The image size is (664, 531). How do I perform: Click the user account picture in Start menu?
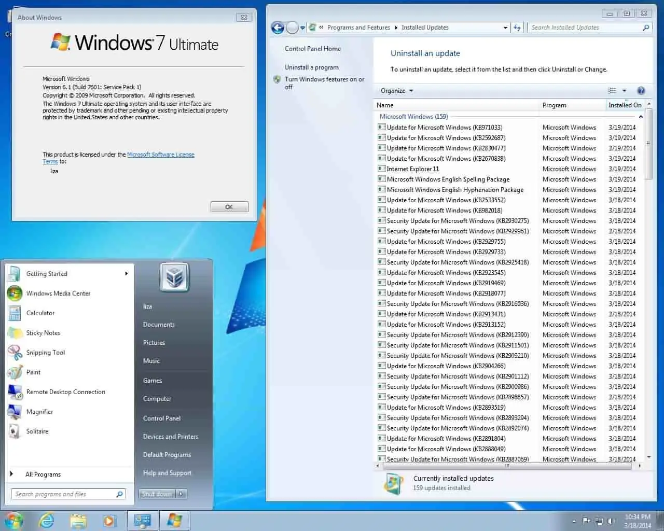(x=174, y=277)
